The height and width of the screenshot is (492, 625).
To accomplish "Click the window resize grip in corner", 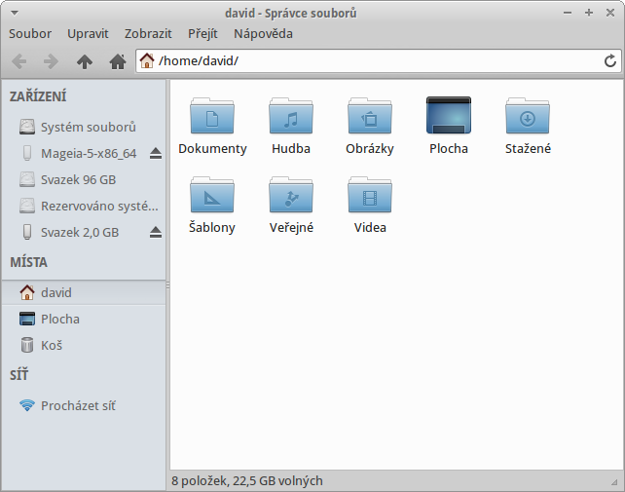I will pyautogui.click(x=614, y=482).
